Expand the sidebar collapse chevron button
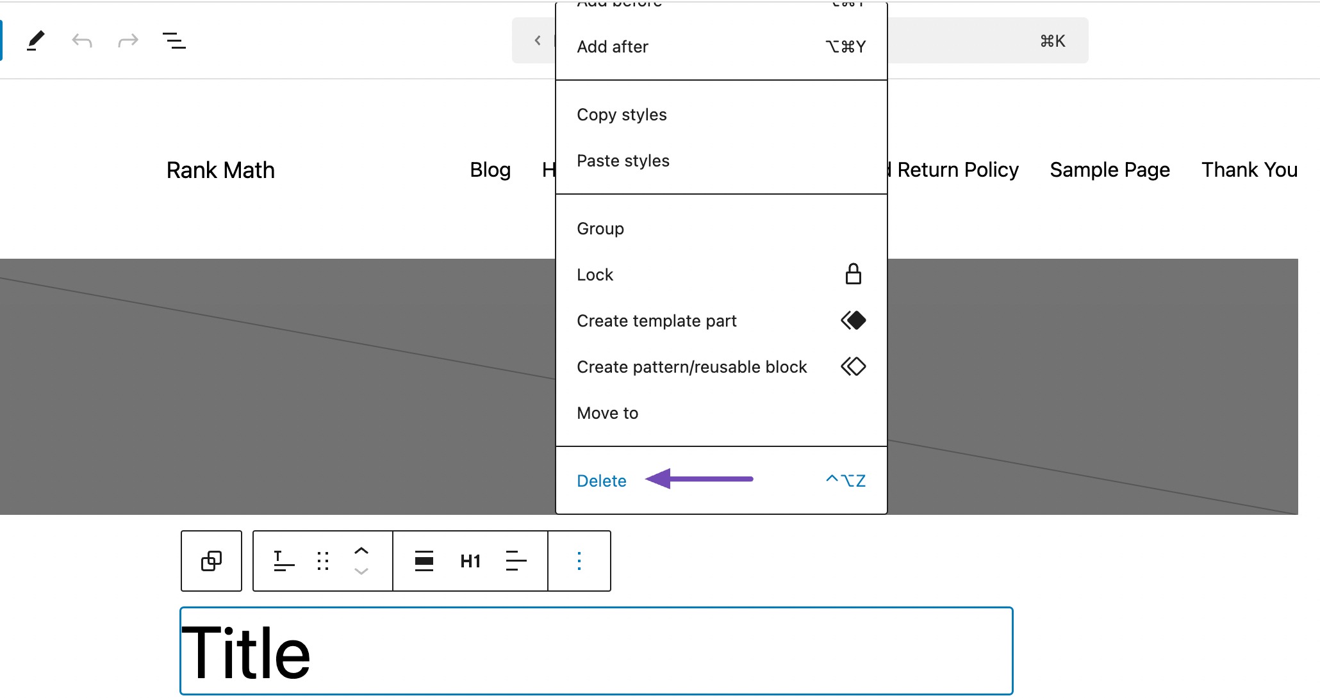 tap(537, 41)
